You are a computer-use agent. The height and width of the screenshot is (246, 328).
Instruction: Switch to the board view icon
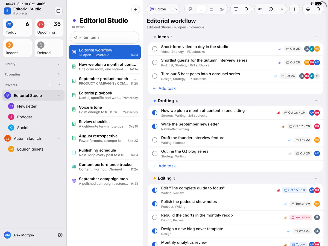click(x=191, y=9)
